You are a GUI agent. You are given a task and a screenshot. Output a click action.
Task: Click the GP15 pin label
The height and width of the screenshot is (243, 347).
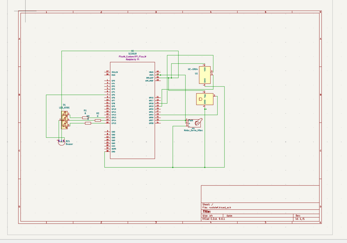(x=114, y=123)
